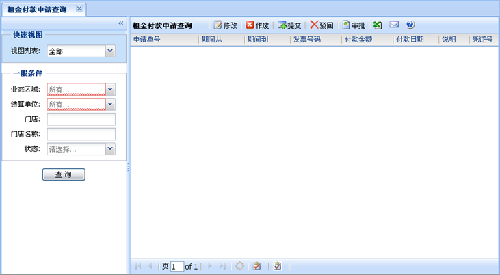Click the 修改 edit toolbar button
The width and height of the screenshot is (500, 275).
(226, 25)
